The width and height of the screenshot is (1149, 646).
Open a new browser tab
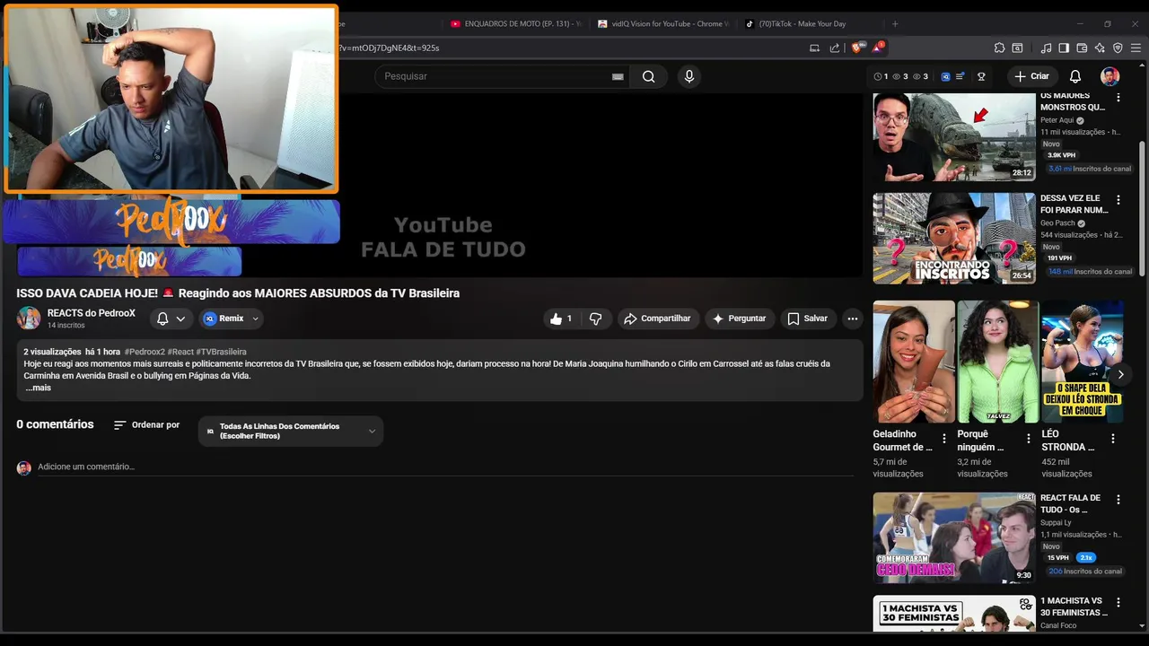tap(894, 23)
